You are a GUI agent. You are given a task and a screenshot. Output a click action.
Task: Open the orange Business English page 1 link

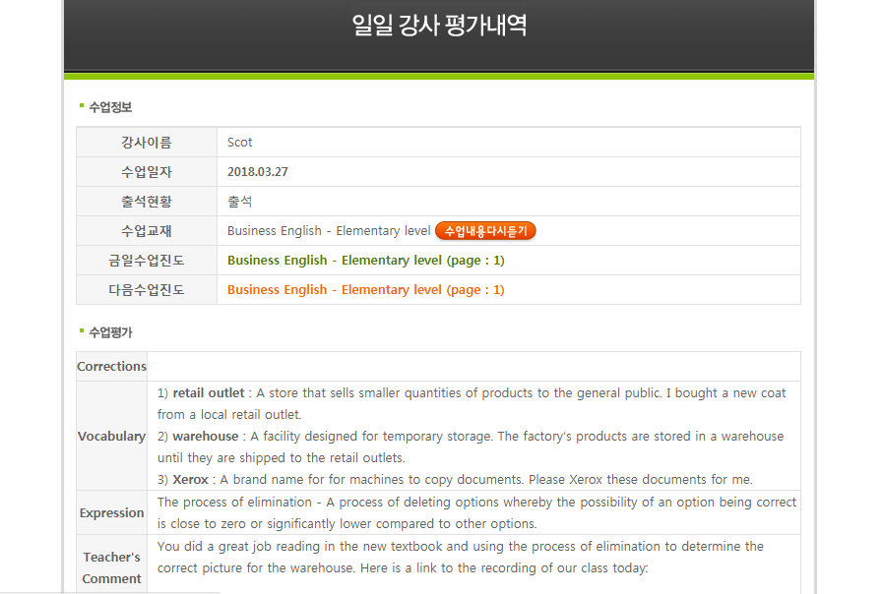(x=365, y=290)
